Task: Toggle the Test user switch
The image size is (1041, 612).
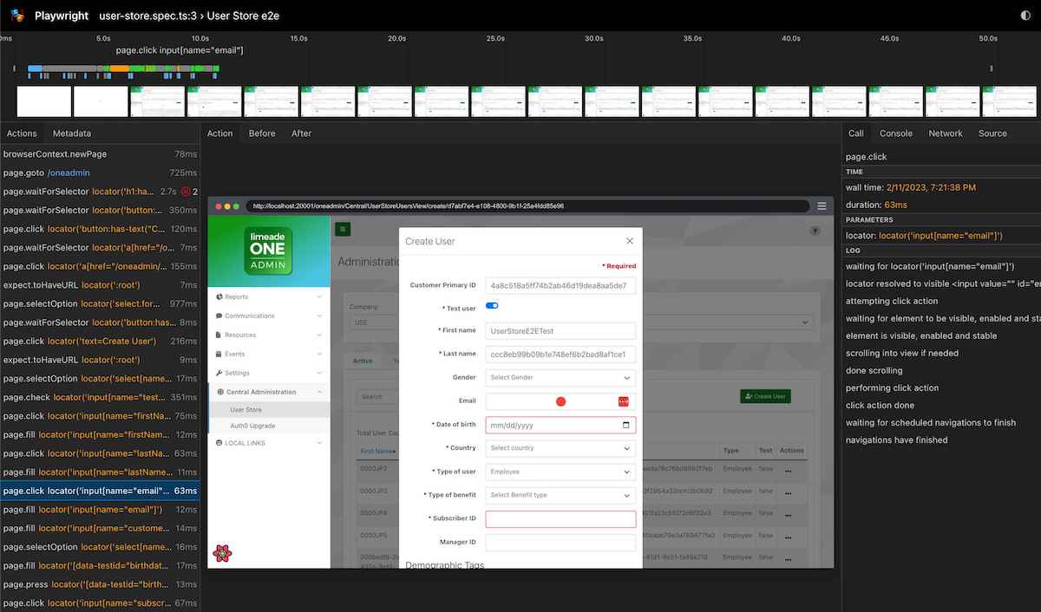Action: tap(492, 306)
